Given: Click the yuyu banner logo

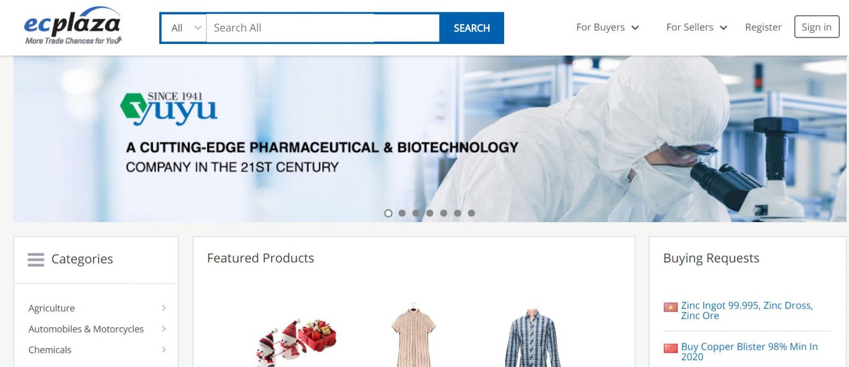Looking at the screenshot, I should click(169, 108).
